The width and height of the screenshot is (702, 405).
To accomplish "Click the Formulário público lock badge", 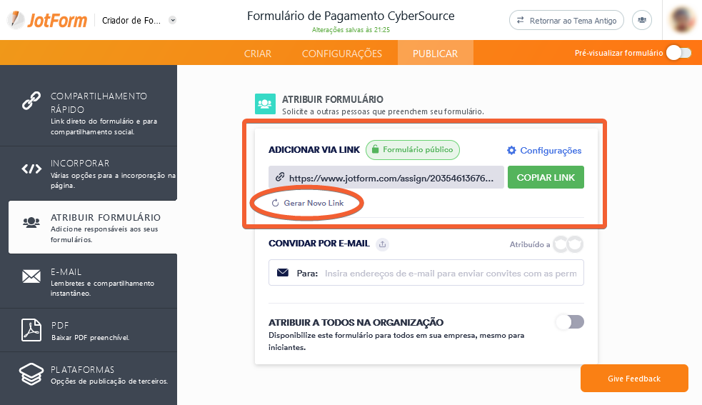I will (413, 150).
